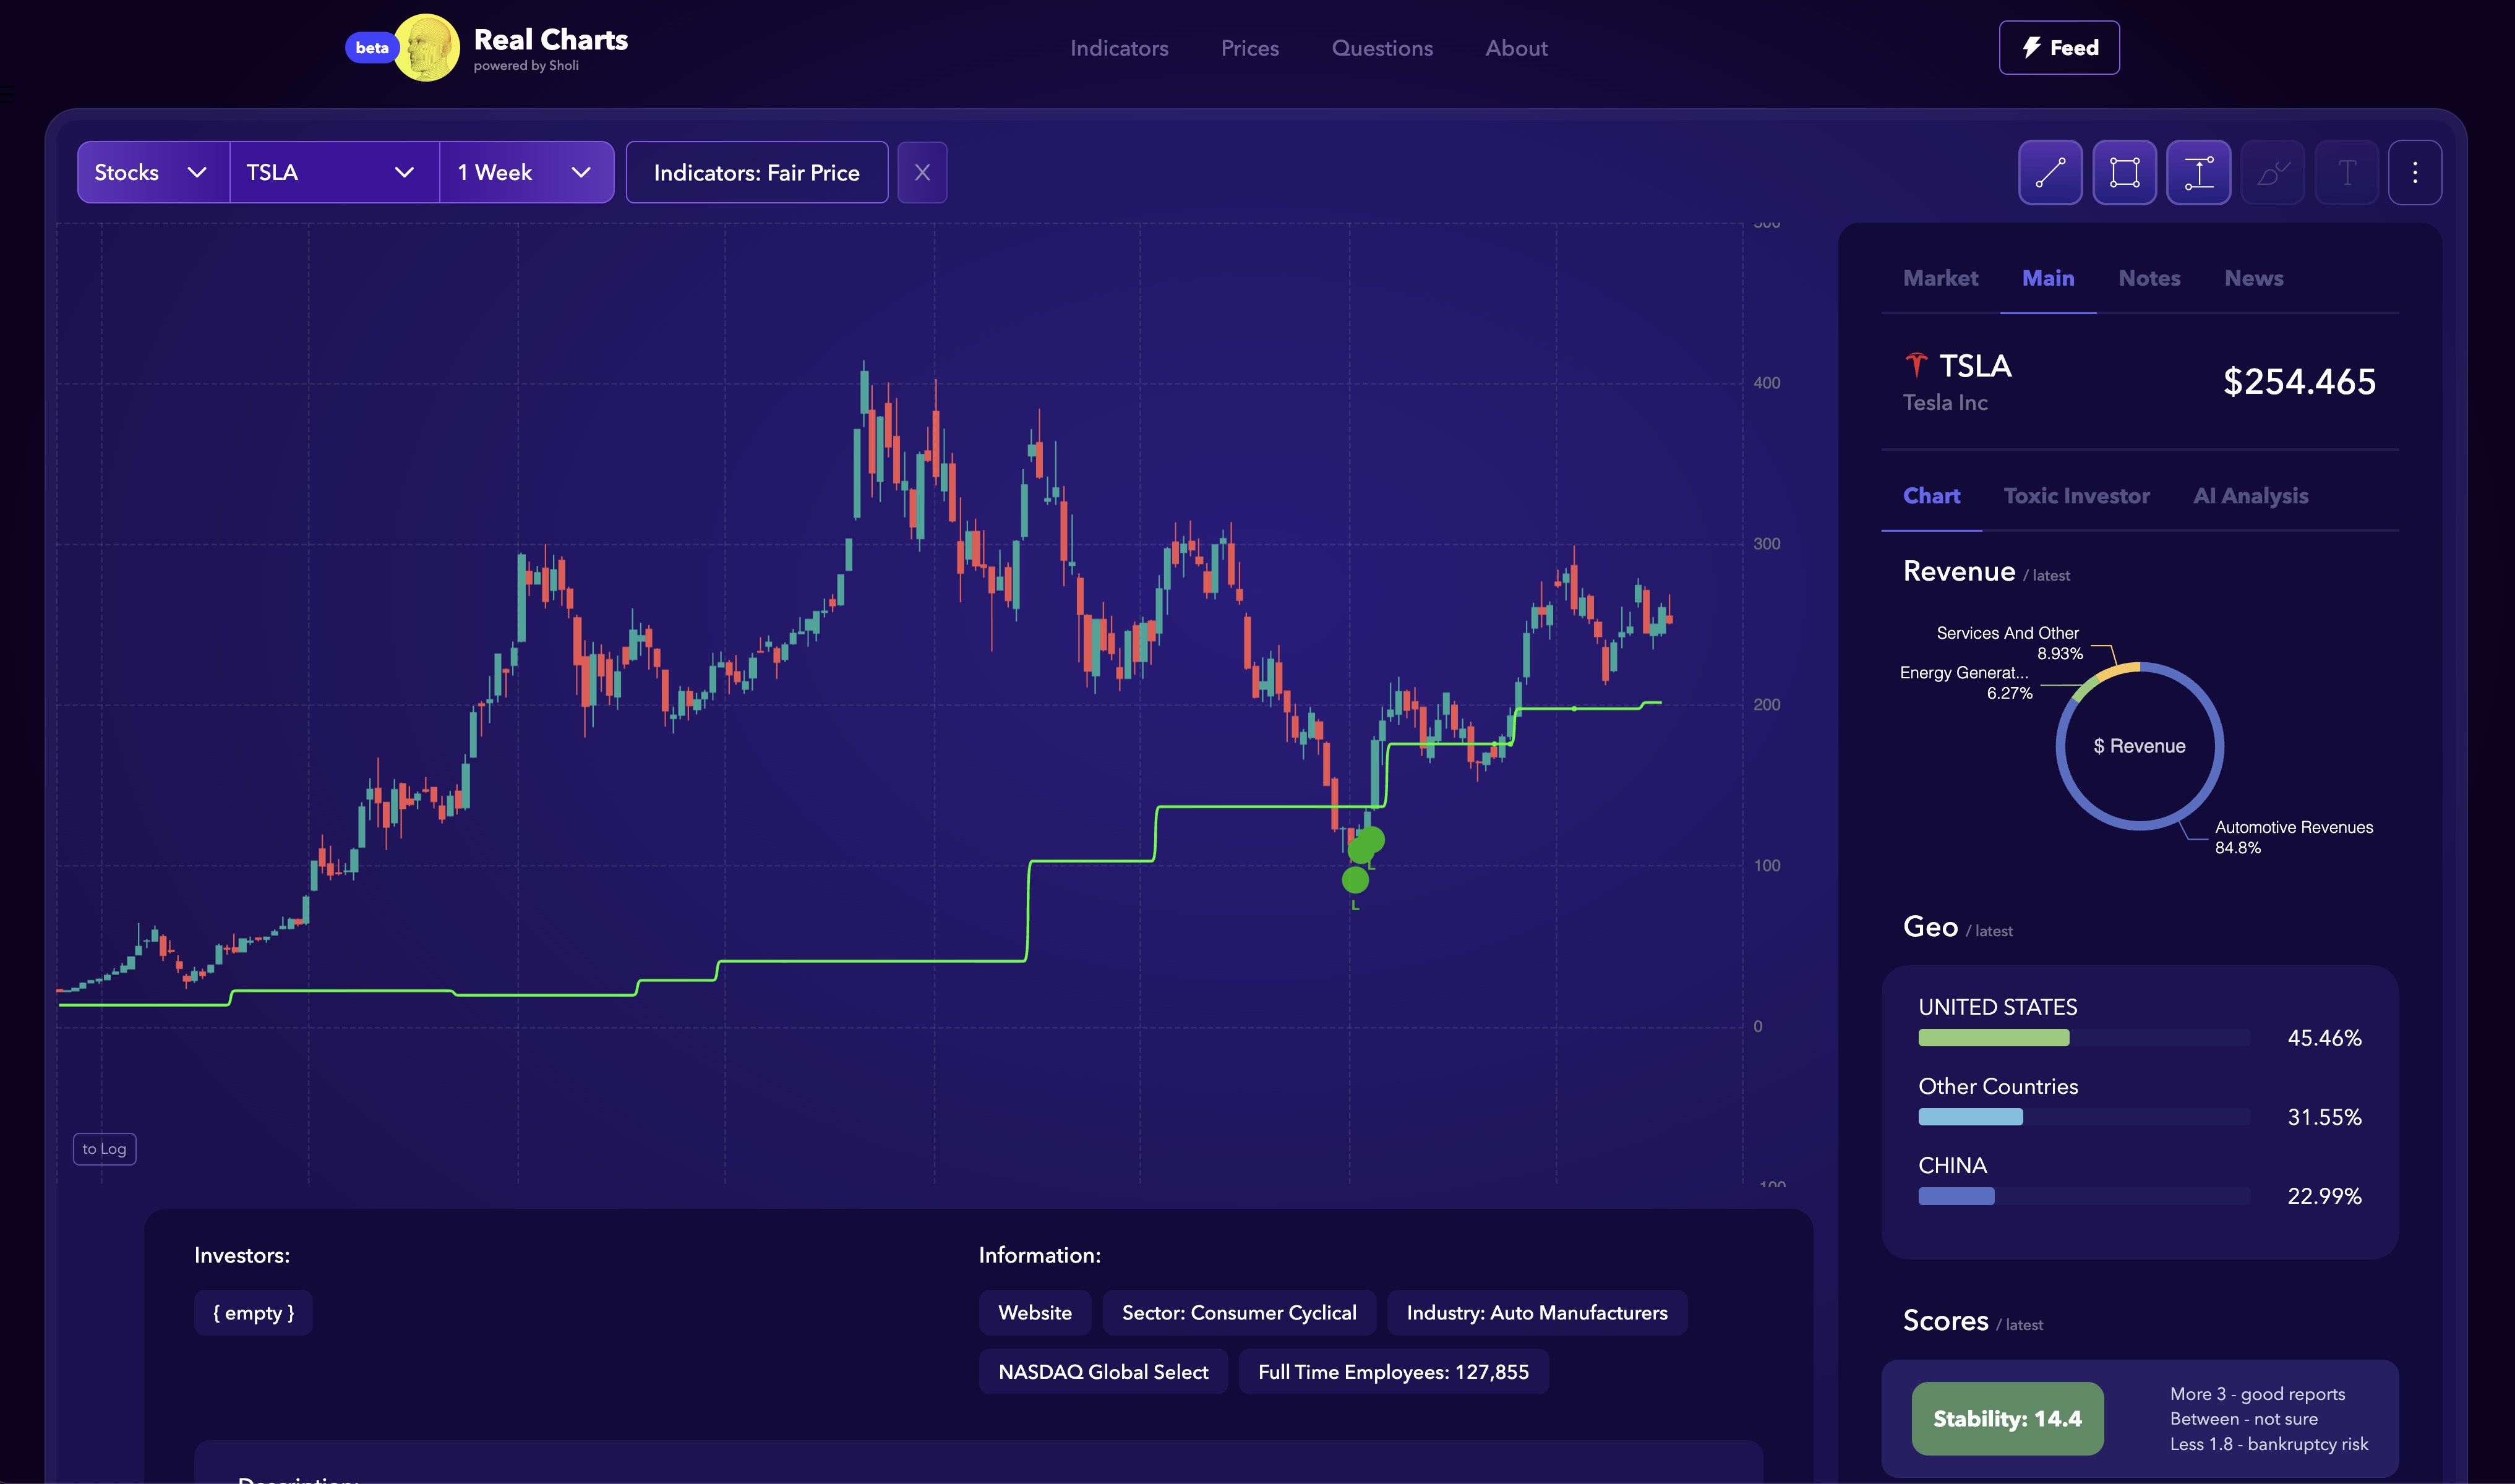
Task: Click the 22.99% China value
Action: (2324, 1196)
